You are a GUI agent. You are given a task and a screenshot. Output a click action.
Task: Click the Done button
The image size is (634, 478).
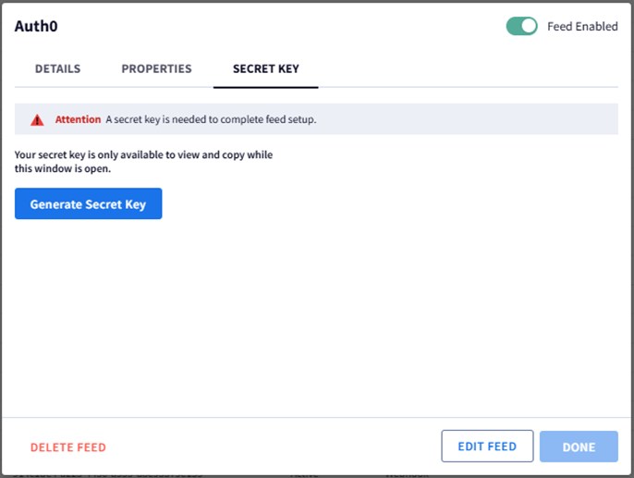point(579,447)
